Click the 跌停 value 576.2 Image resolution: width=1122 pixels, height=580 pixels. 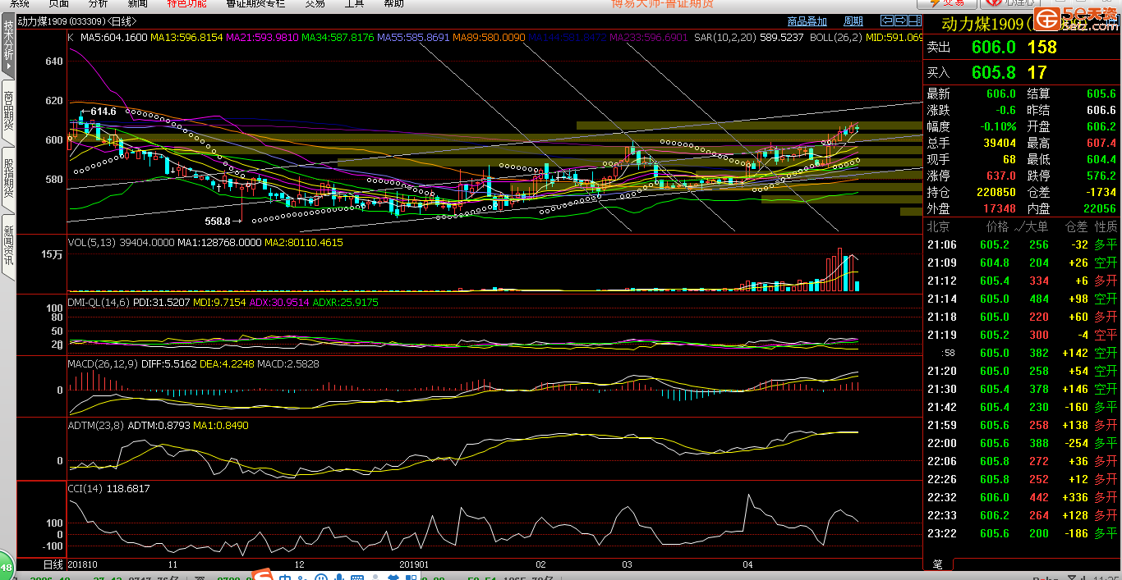tap(1101, 176)
